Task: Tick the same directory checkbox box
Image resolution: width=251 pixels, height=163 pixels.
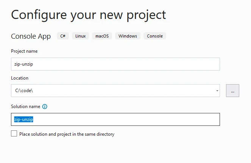Action: click(x=14, y=134)
